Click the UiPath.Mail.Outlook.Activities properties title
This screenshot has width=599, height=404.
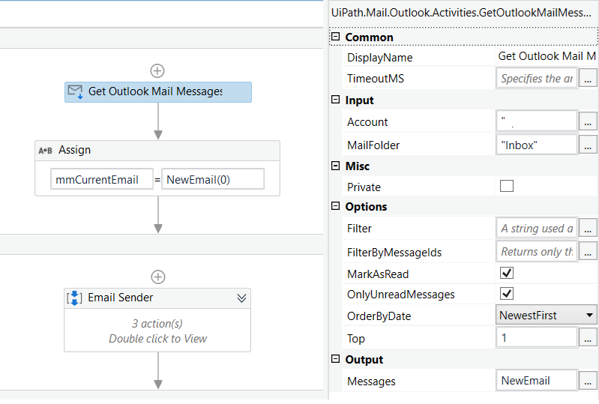[462, 13]
